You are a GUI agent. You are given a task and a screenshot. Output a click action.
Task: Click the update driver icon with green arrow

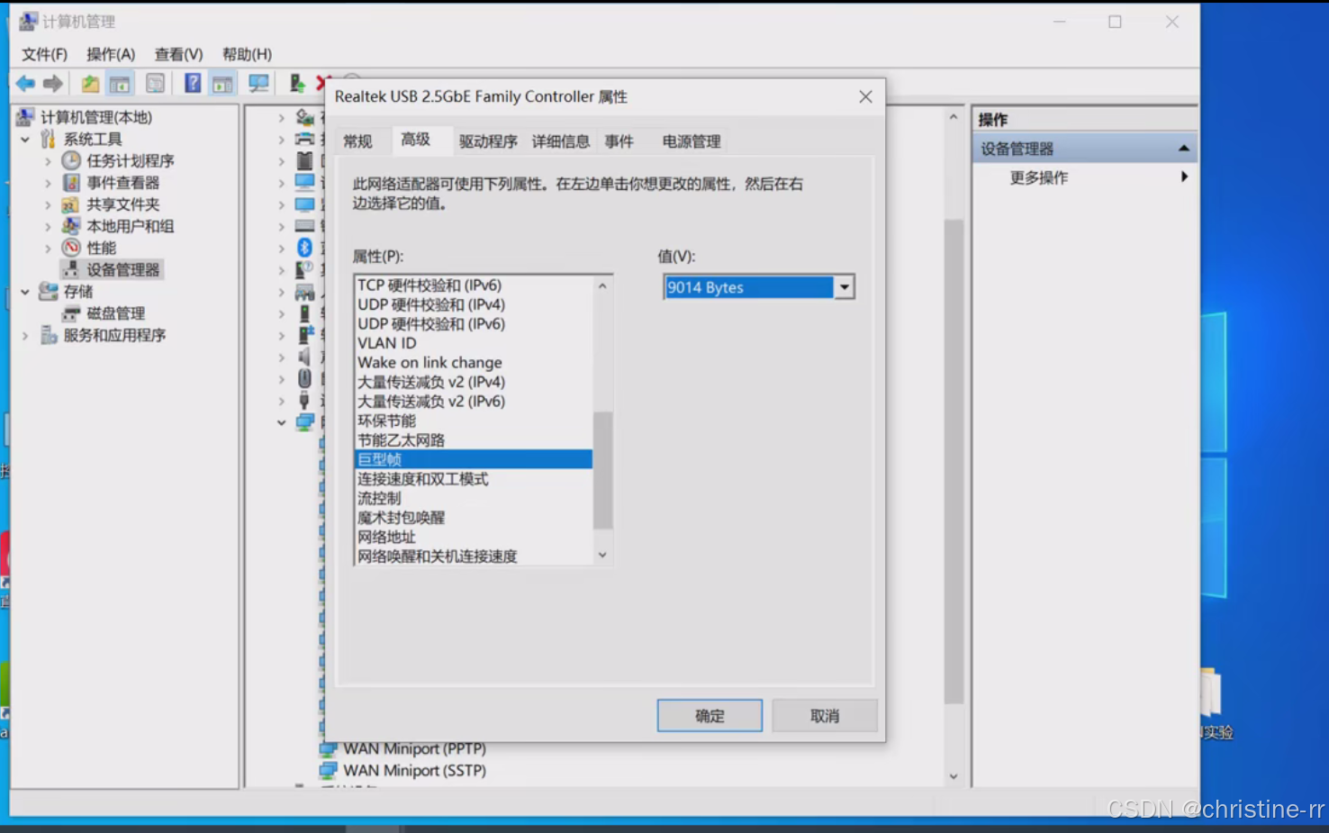point(296,84)
